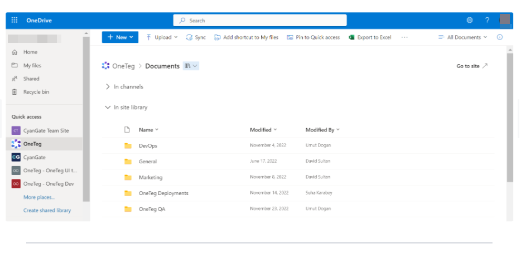Open the settings gear icon

[470, 20]
